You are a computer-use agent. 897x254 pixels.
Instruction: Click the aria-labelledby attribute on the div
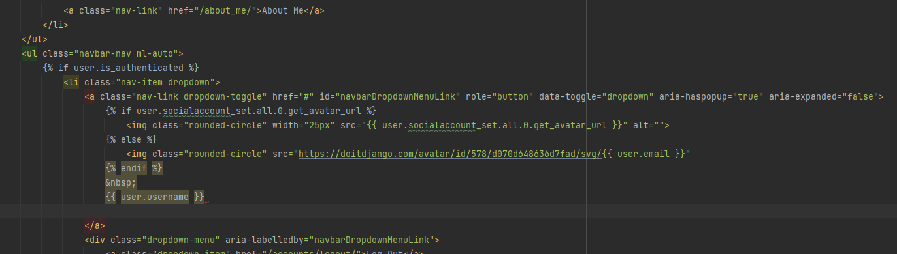(327, 240)
